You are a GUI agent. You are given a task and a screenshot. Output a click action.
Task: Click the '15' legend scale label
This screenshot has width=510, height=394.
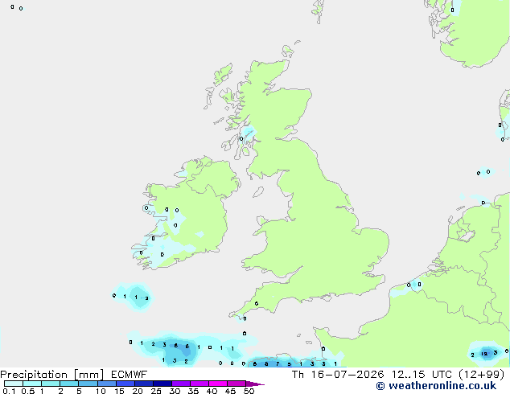[x=119, y=391]
